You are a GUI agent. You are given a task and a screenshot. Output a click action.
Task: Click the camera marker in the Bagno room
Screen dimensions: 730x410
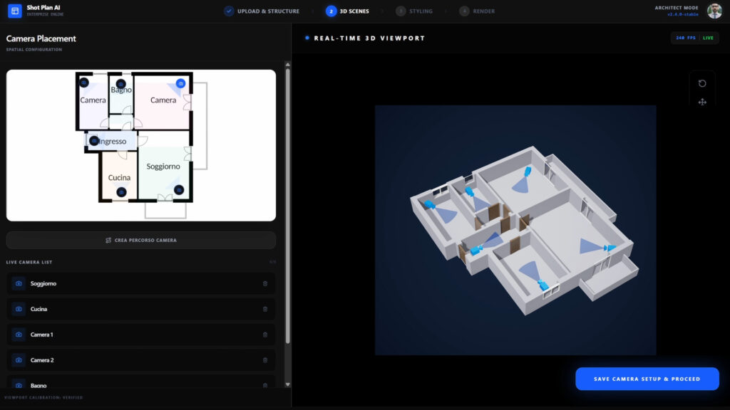121,83
